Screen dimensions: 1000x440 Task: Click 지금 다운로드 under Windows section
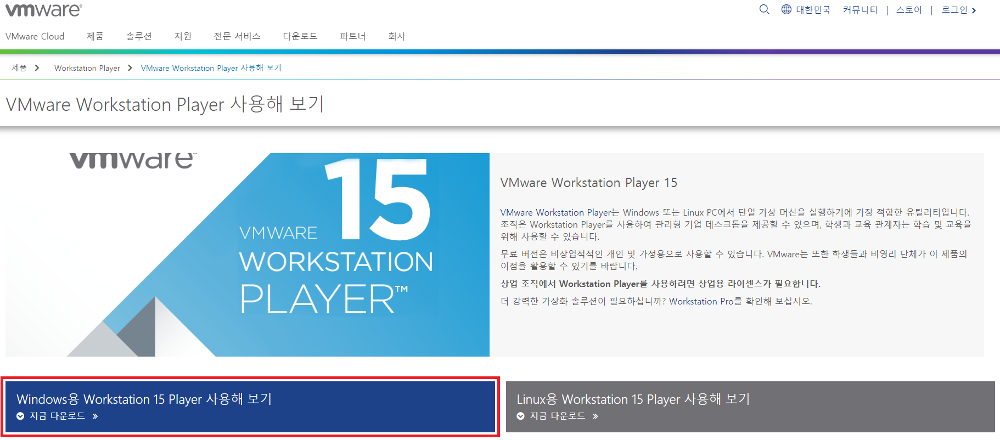pyautogui.click(x=58, y=416)
